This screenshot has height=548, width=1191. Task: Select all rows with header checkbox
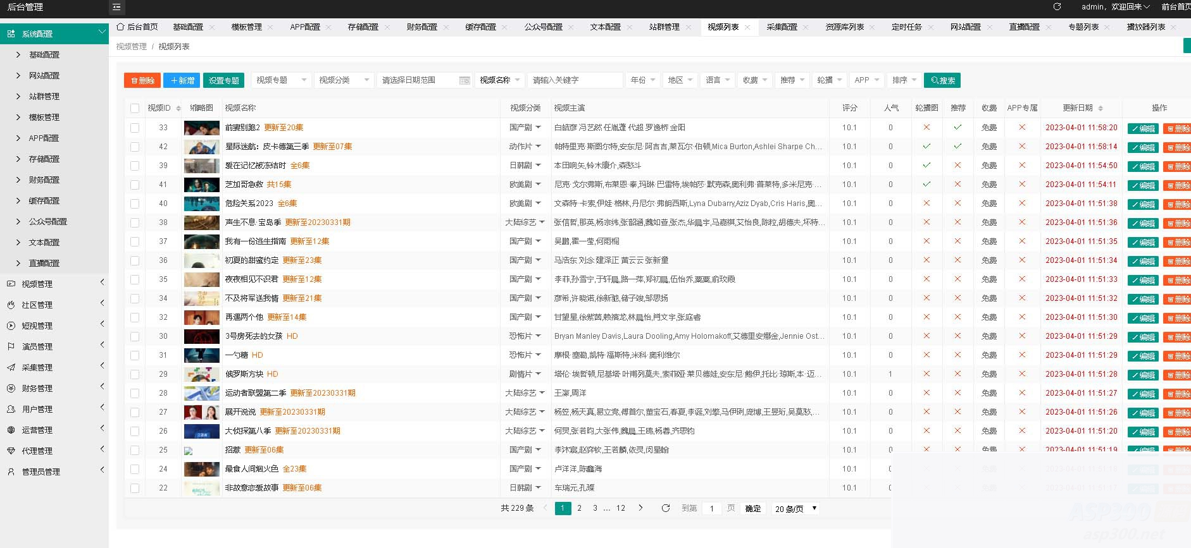point(135,108)
